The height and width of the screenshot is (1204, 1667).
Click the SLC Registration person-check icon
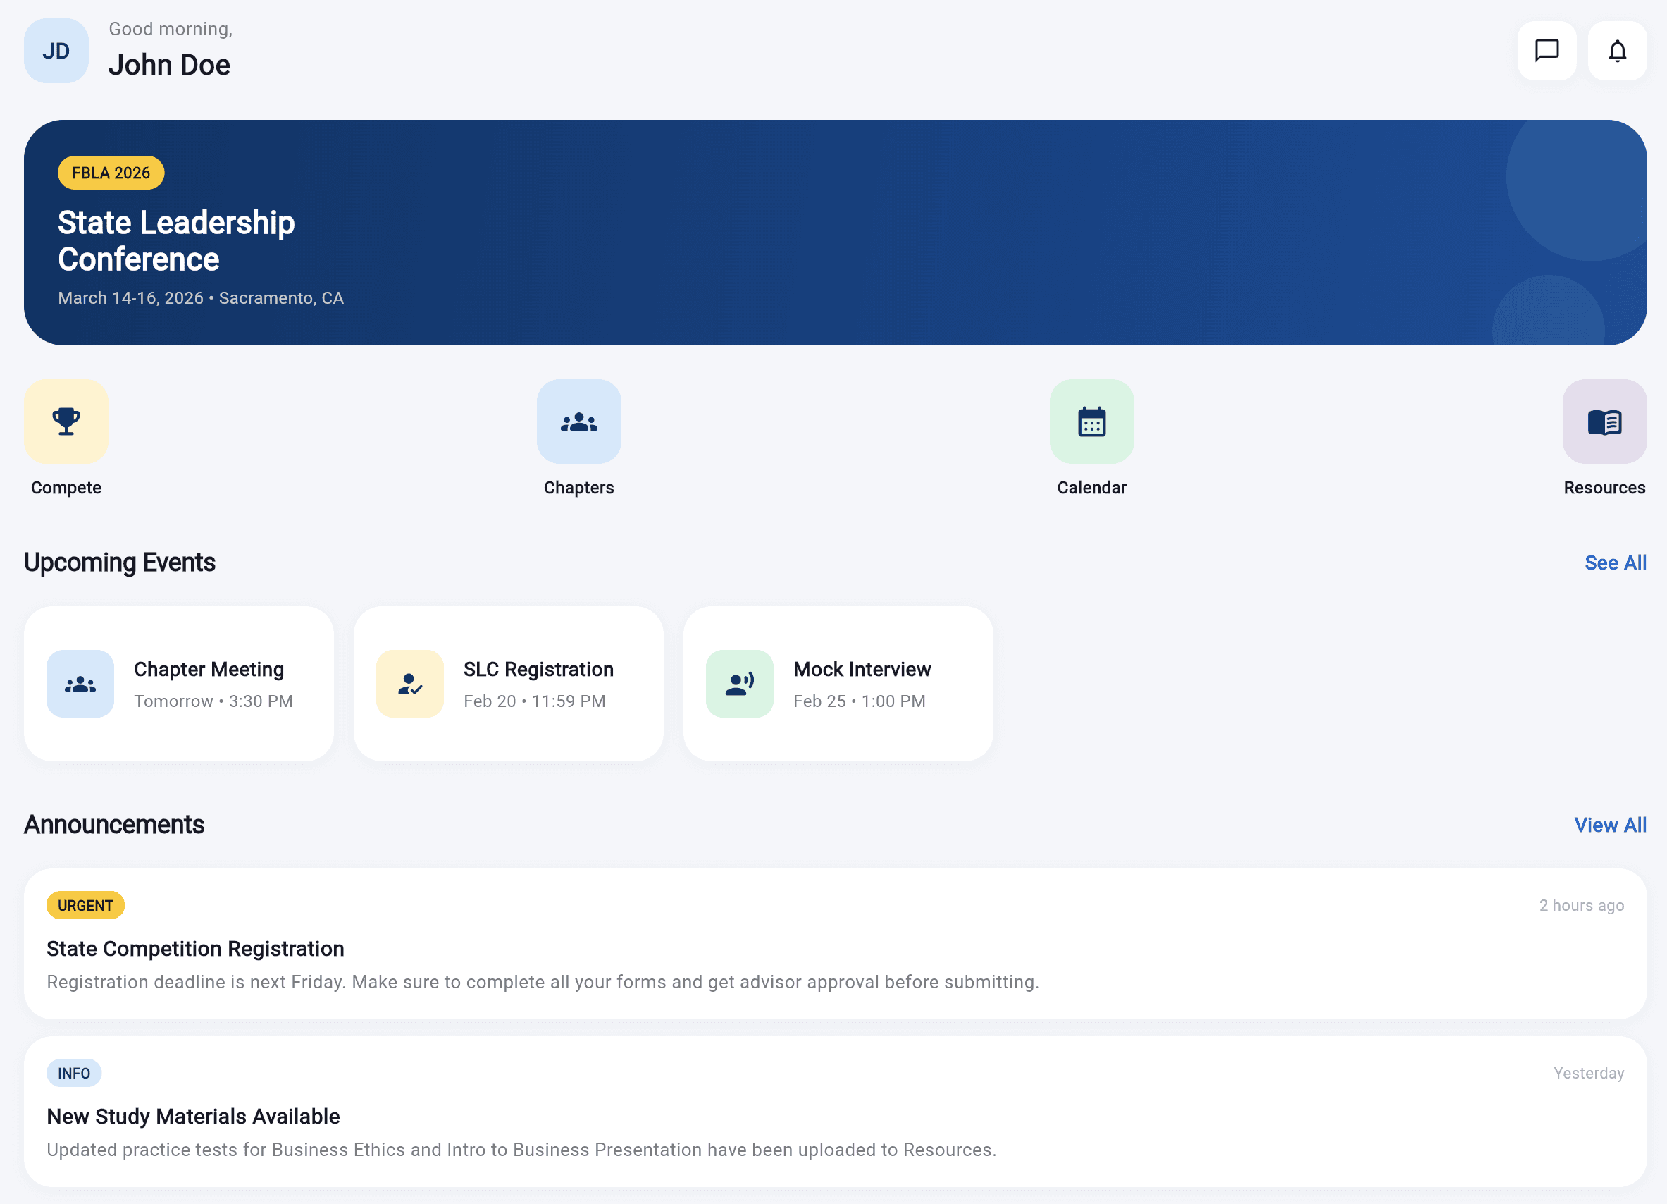tap(410, 683)
